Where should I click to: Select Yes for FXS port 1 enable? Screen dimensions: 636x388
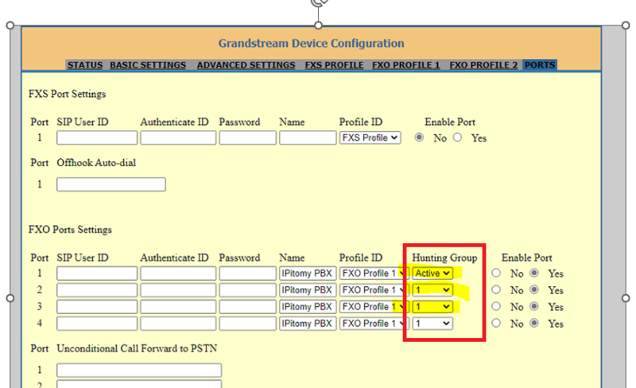coord(458,138)
